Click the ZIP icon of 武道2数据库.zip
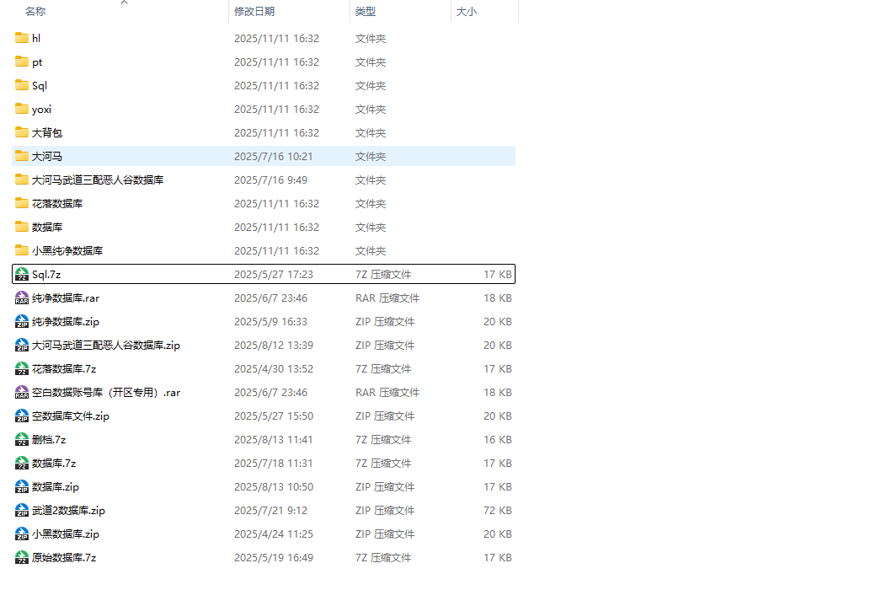 point(22,511)
